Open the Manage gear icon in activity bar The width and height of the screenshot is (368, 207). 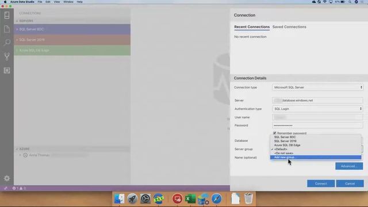7,178
